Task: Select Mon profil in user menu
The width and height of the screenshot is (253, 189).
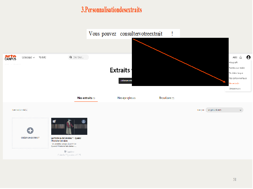Action: click(x=233, y=63)
